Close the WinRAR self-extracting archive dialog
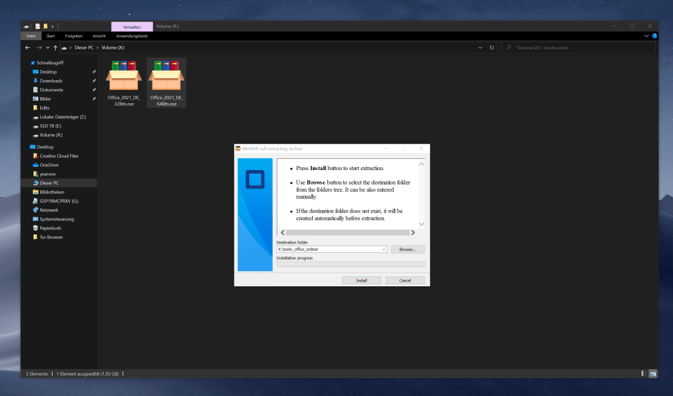This screenshot has width=673, height=396. tap(421, 148)
